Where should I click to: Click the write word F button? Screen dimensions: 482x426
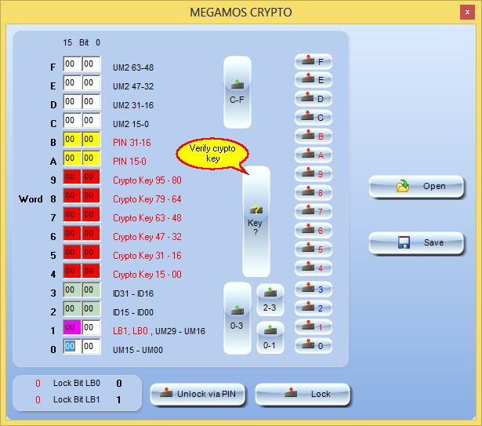tap(313, 62)
